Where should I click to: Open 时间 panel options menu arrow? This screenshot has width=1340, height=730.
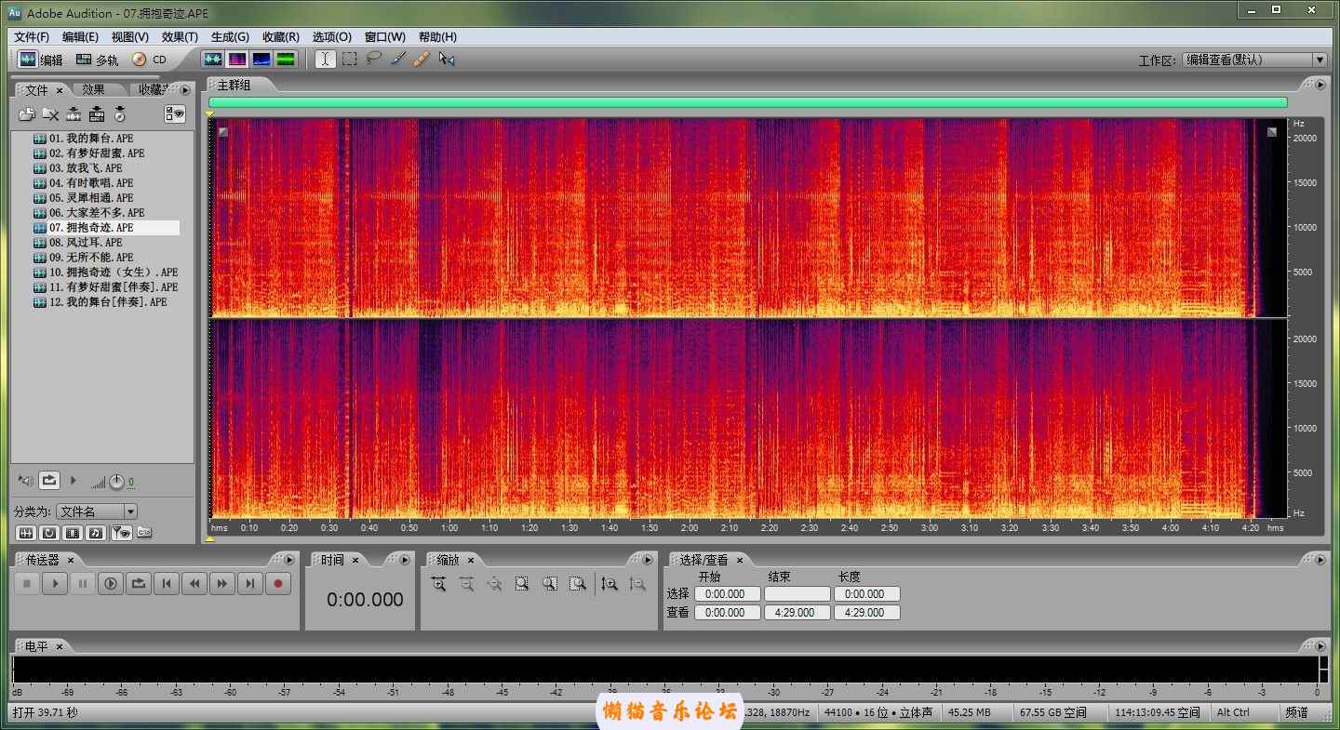coord(404,560)
